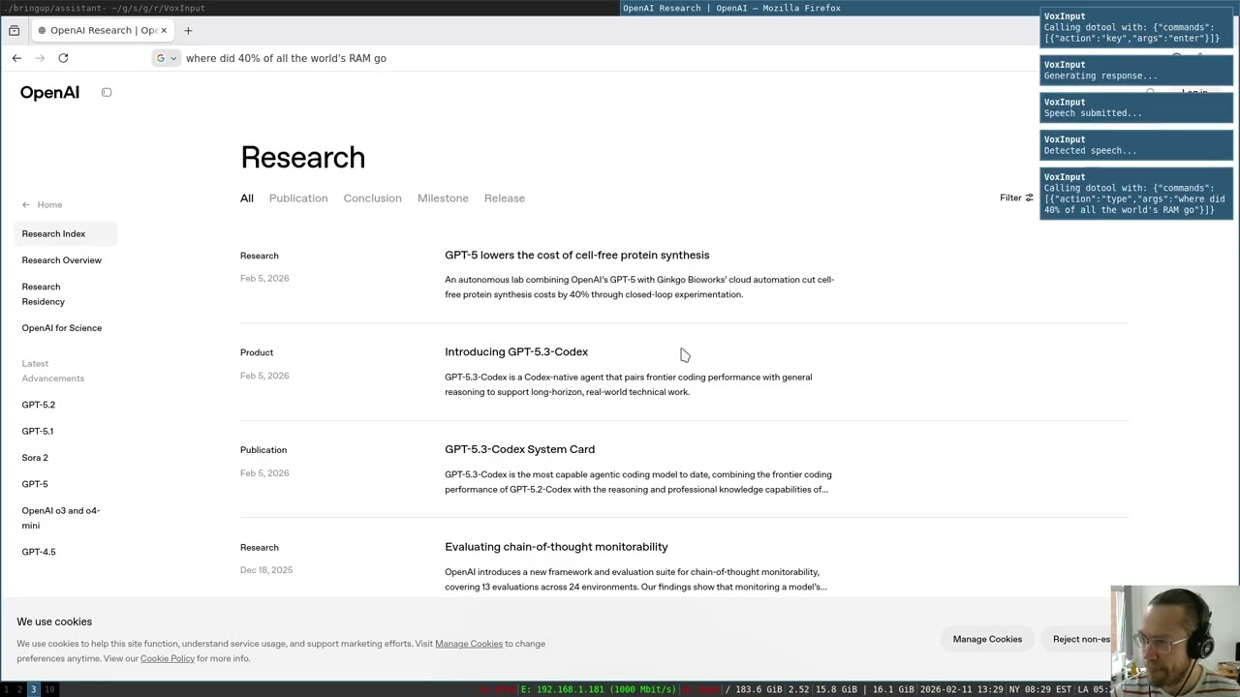Open GPT-5 sidebar link
The height and width of the screenshot is (697, 1240).
coord(35,484)
